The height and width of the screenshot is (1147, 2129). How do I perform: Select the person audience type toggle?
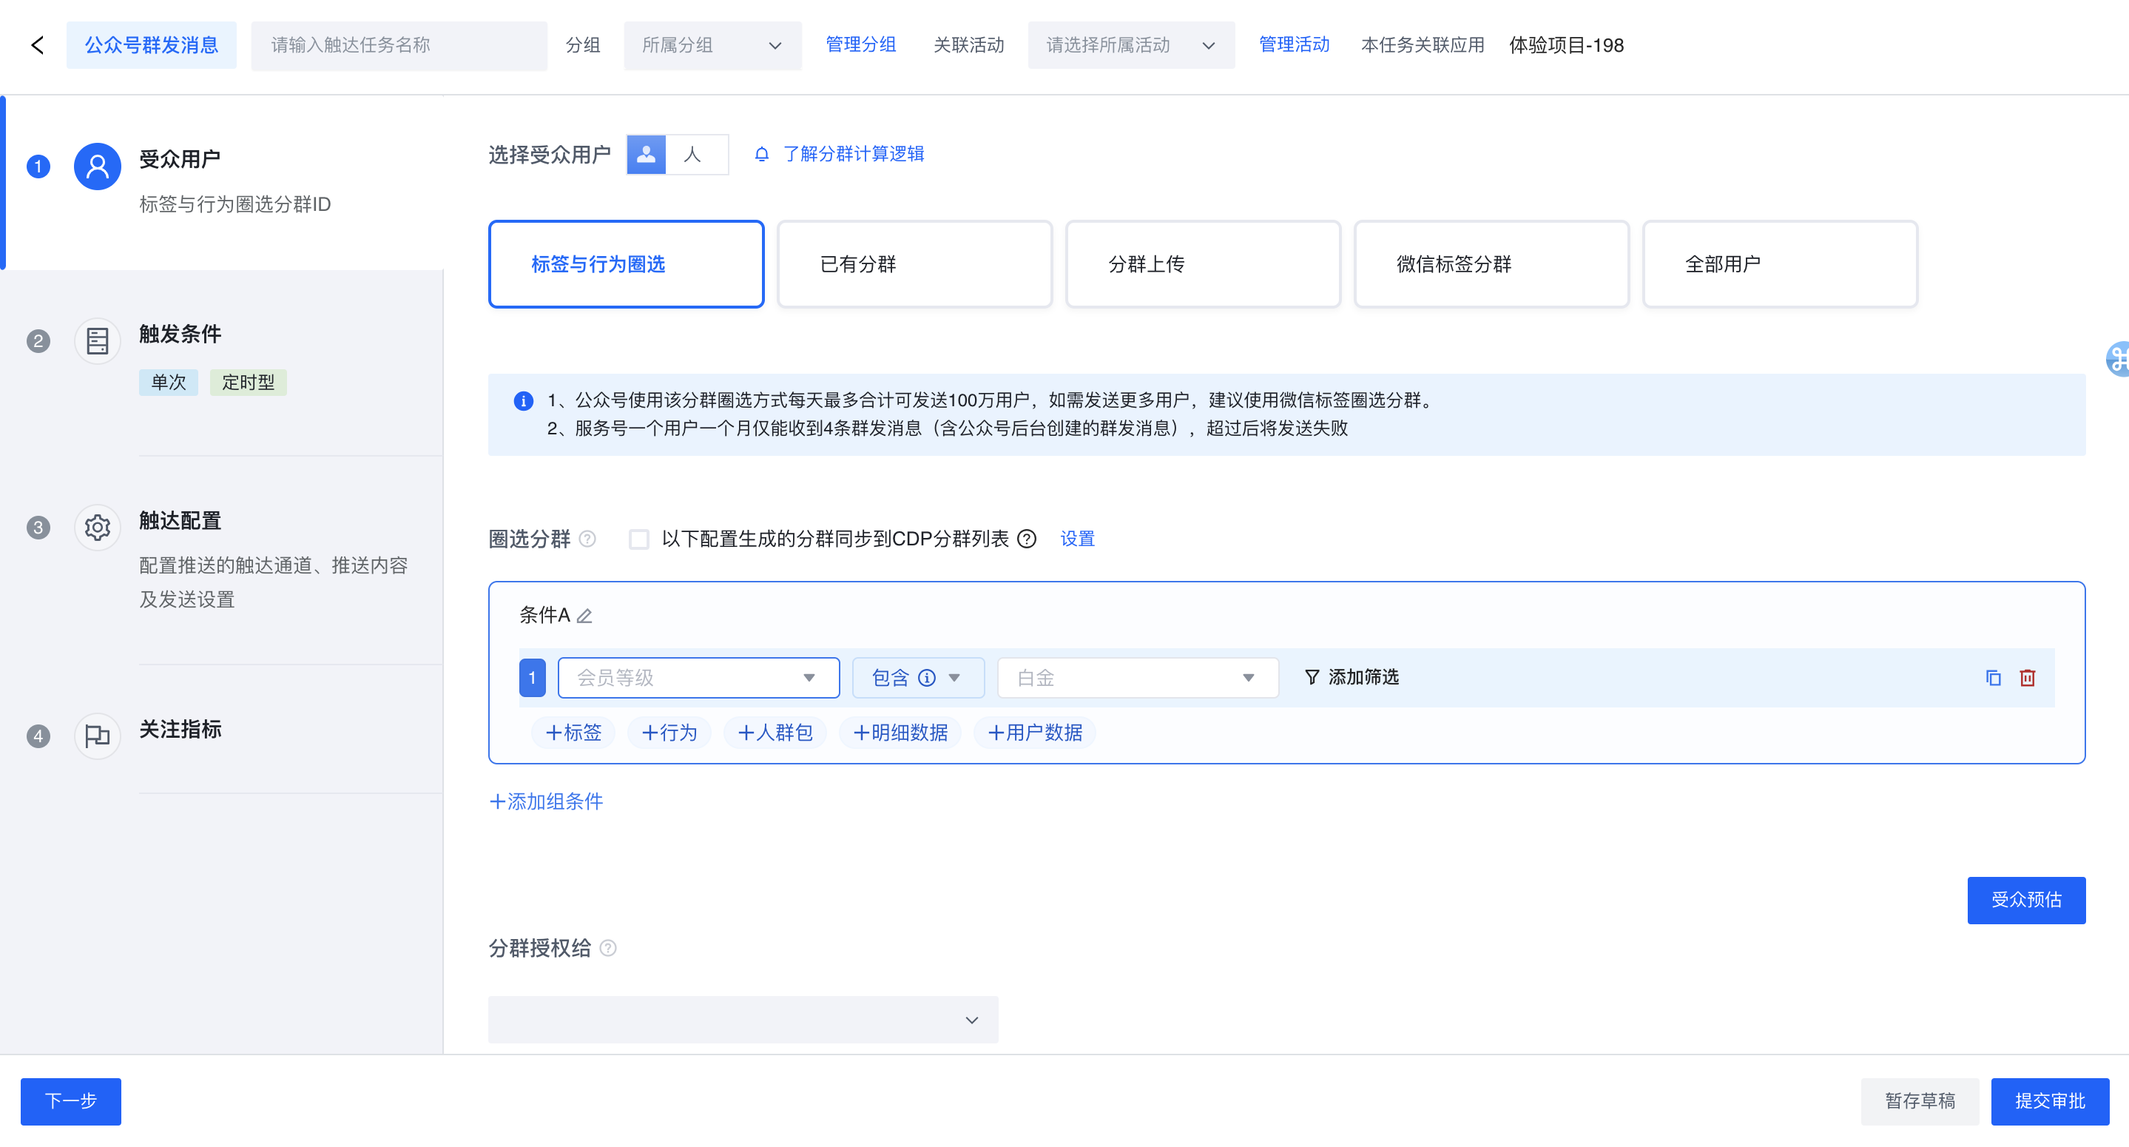coord(647,155)
